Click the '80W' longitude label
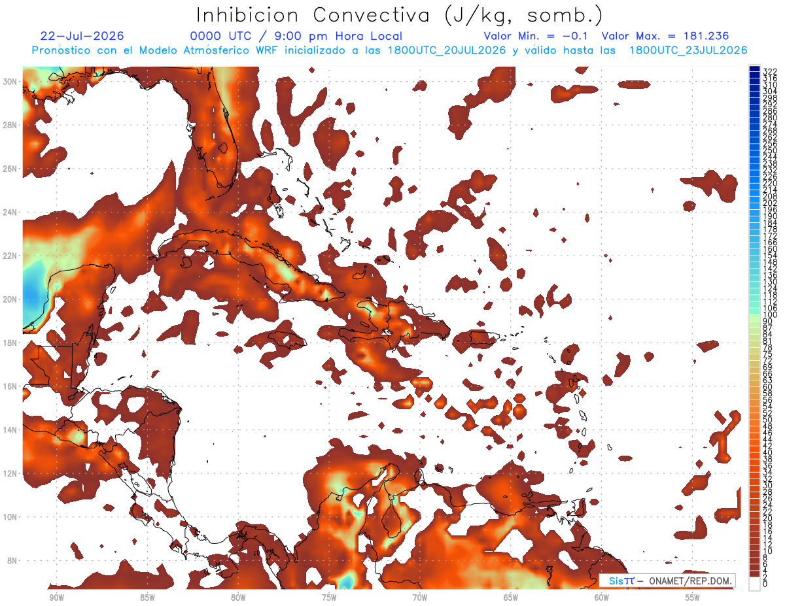785x606 pixels. (238, 598)
